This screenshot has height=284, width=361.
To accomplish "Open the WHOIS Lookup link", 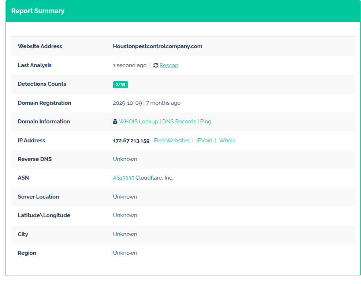I will (x=138, y=122).
